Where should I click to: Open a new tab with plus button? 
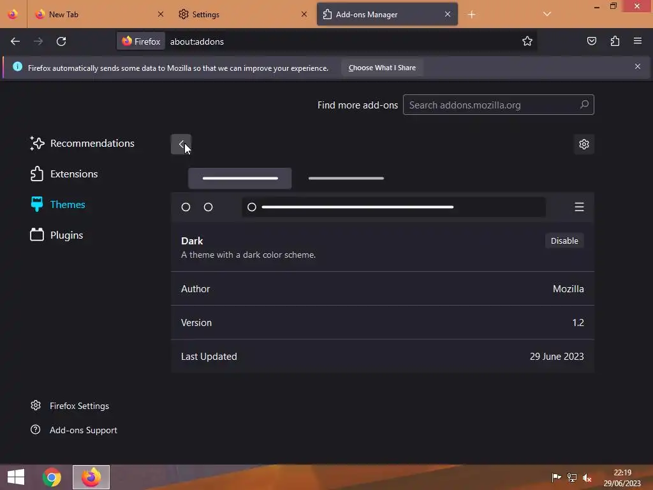[x=471, y=15]
